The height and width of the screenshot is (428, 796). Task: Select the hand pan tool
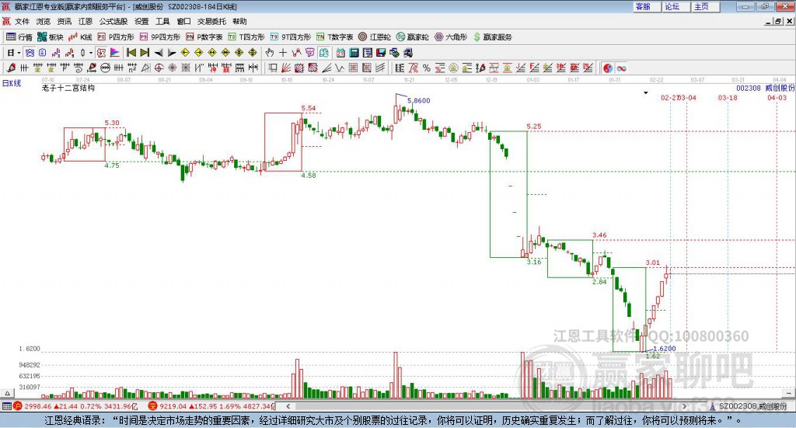point(270,53)
